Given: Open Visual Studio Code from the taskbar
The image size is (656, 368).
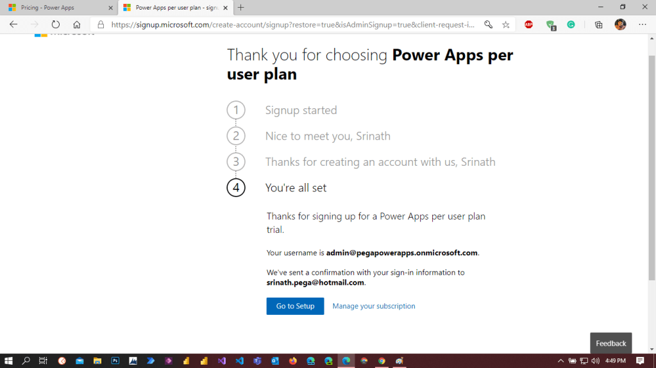Looking at the screenshot, I should (x=239, y=361).
